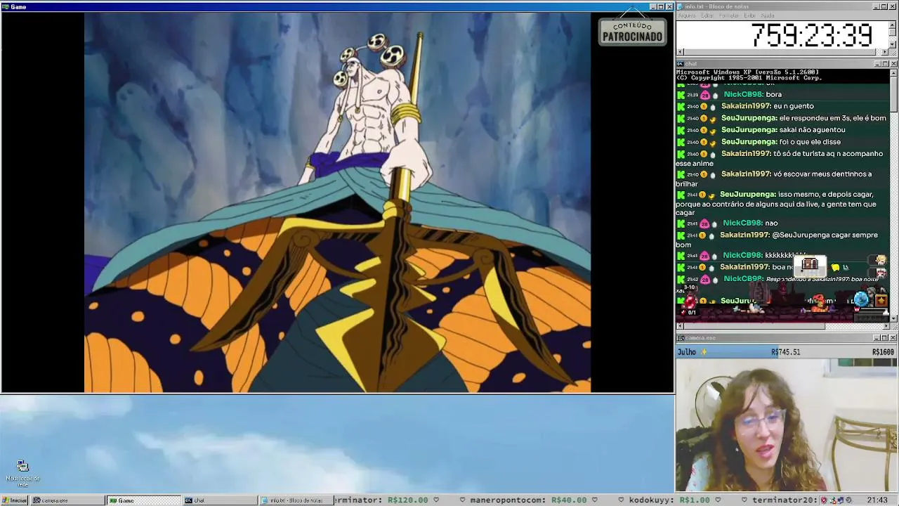Screen dimensions: 899x506
Task: Click the anime video in the Game window
Action: pyautogui.click(x=337, y=202)
